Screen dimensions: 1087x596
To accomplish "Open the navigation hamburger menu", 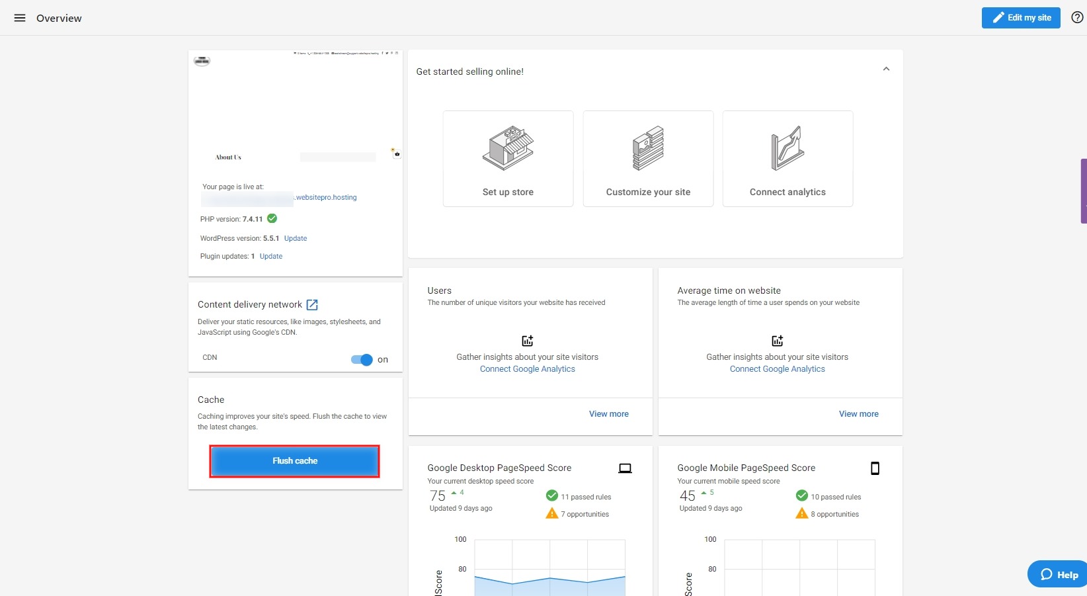I will pos(19,18).
